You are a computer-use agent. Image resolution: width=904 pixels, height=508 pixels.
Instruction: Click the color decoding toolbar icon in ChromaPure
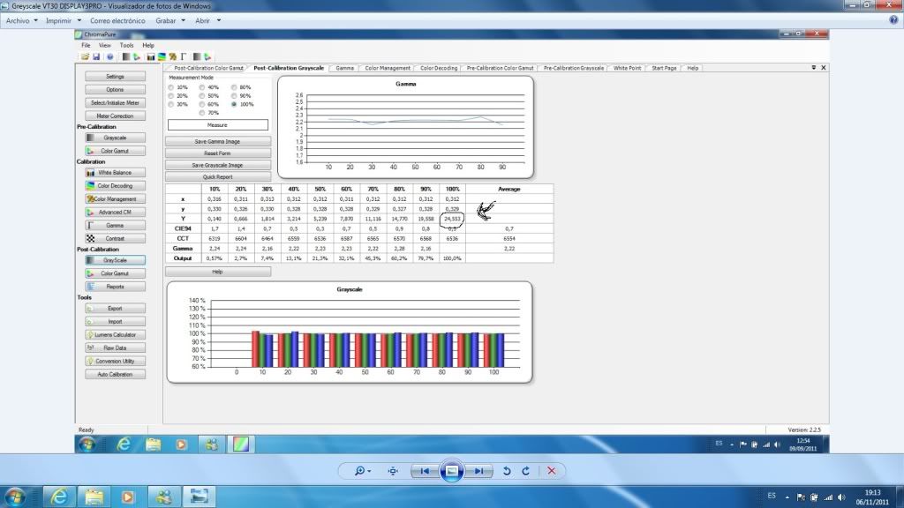pyautogui.click(x=162, y=57)
